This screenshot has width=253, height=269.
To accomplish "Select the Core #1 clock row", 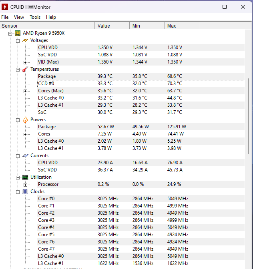I will (x=141, y=206).
